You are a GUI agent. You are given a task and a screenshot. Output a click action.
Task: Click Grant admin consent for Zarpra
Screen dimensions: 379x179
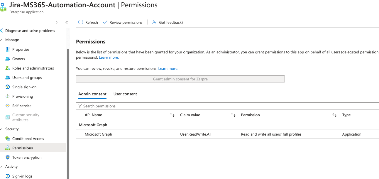[180, 79]
